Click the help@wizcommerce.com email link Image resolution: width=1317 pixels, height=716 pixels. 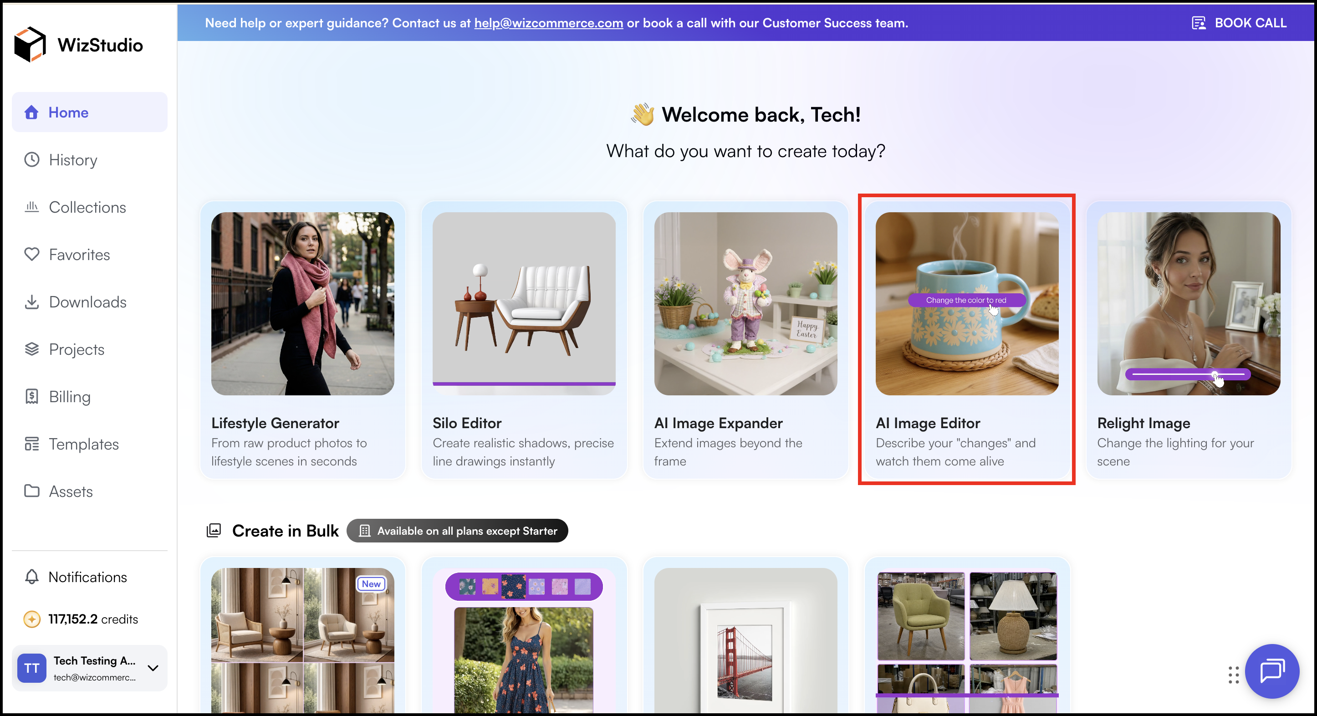point(549,23)
